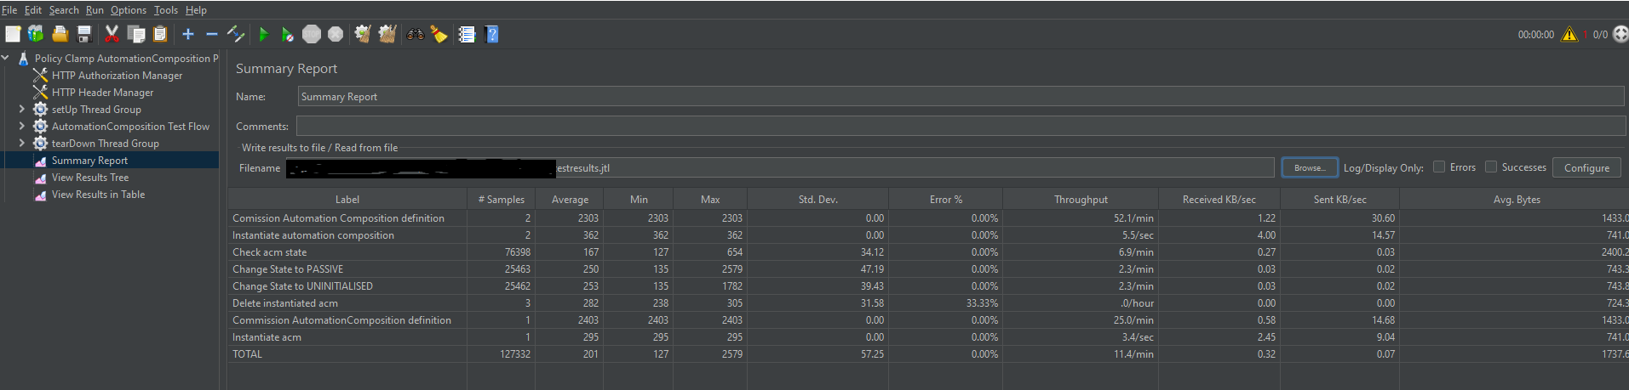Image resolution: width=1629 pixels, height=390 pixels.
Task: Click the New test plan icon
Action: [x=13, y=34]
